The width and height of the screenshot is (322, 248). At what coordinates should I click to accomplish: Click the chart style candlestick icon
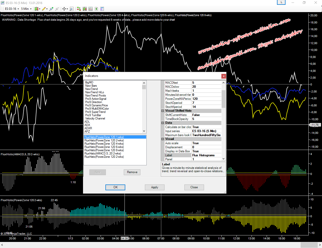[36, 9]
